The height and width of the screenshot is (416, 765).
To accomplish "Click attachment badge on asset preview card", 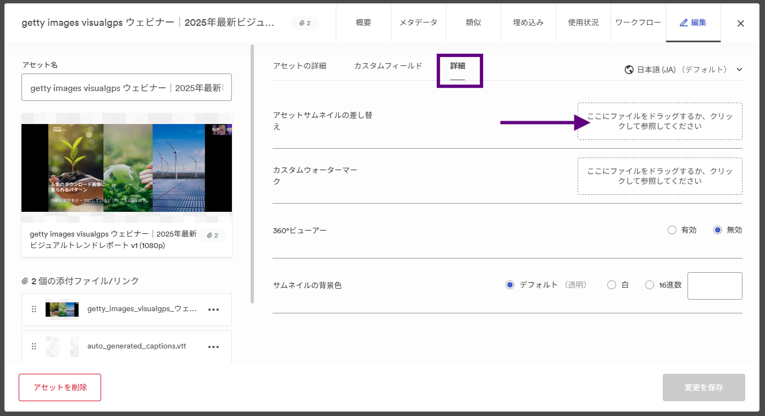I will coord(213,235).
